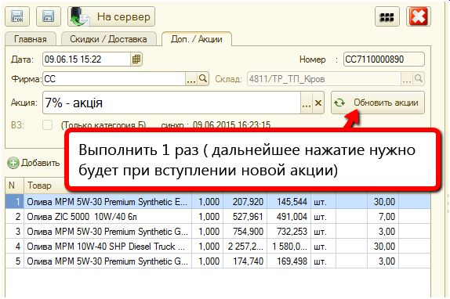
Task: Click the save and OK floppy icon
Action: pyautogui.click(x=17, y=16)
